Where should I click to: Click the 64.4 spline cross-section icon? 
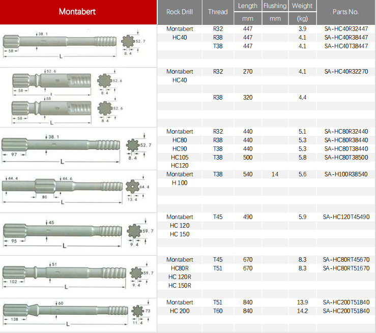coord(132,187)
